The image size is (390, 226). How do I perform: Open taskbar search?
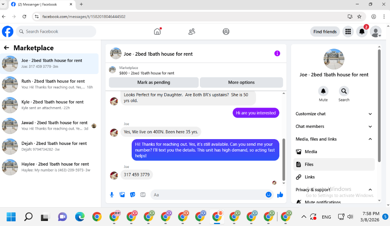click(x=28, y=217)
